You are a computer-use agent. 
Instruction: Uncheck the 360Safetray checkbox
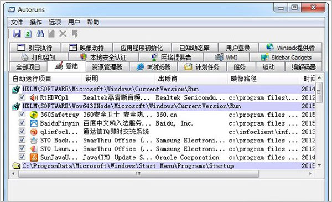click(x=22, y=115)
